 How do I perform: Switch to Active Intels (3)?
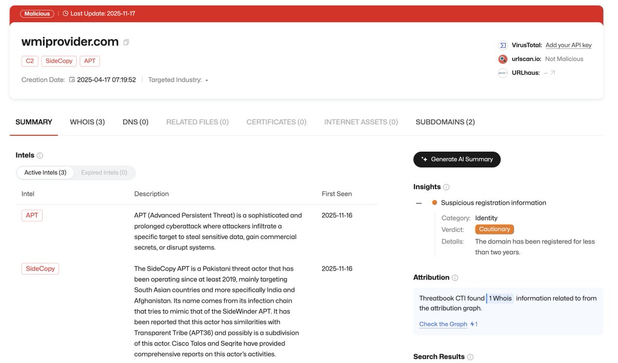(x=45, y=173)
